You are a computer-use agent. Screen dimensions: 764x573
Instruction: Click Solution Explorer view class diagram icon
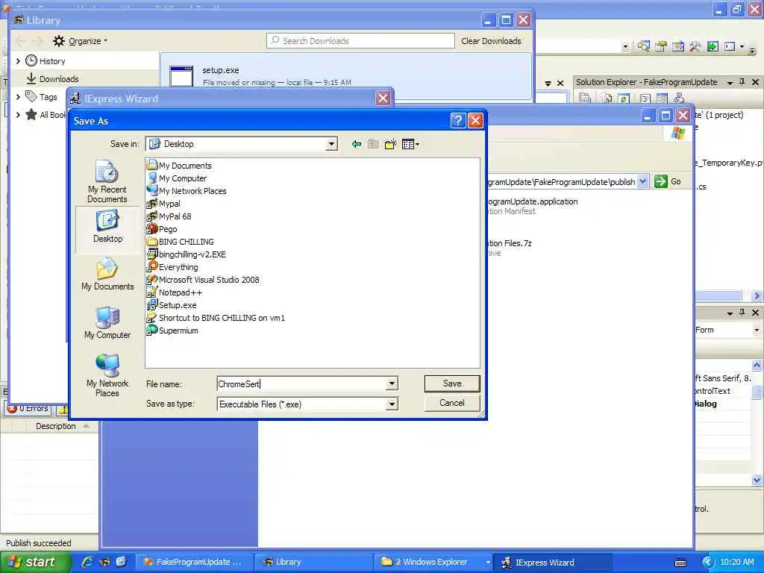678,98
